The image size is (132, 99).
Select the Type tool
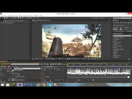(x=23, y=18)
